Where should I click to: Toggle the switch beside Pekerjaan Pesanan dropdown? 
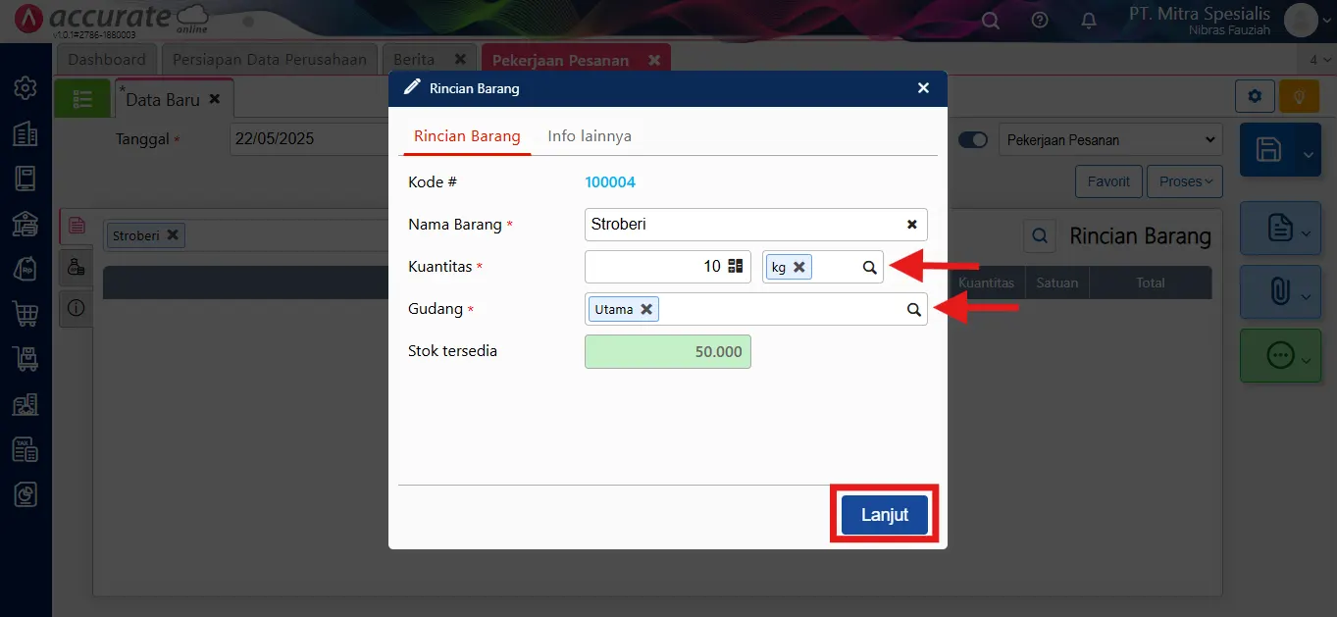coord(973,140)
